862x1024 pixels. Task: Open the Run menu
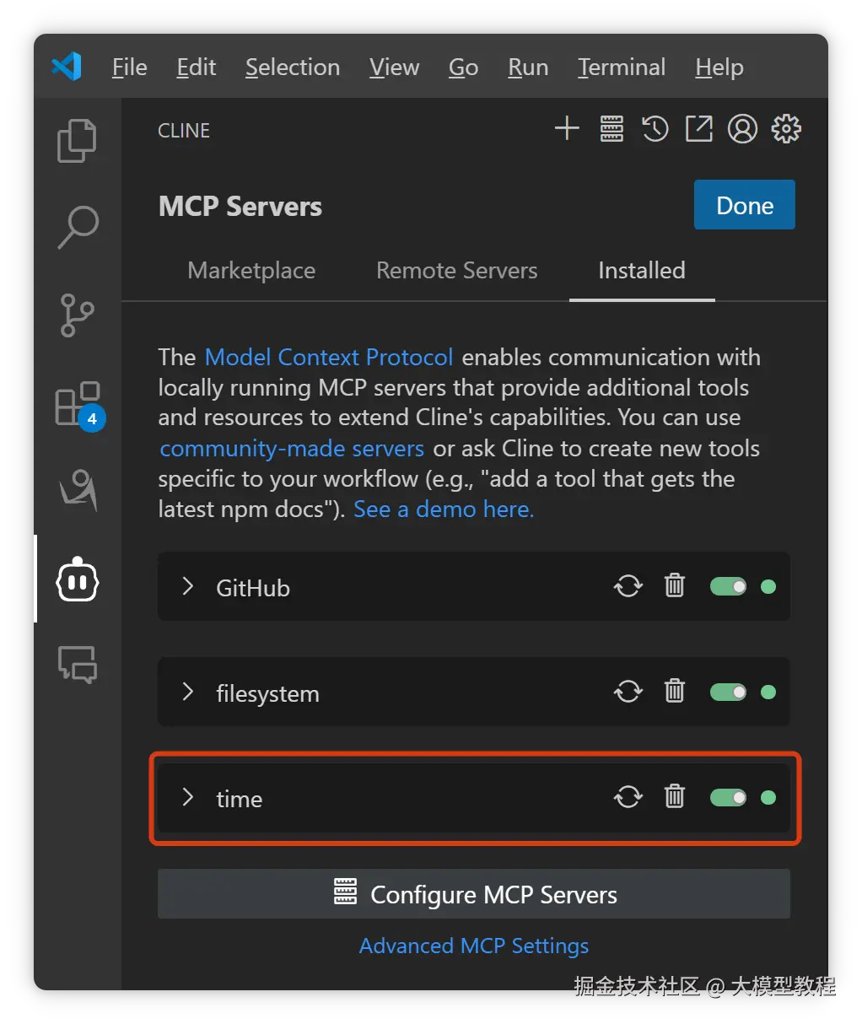pos(528,67)
